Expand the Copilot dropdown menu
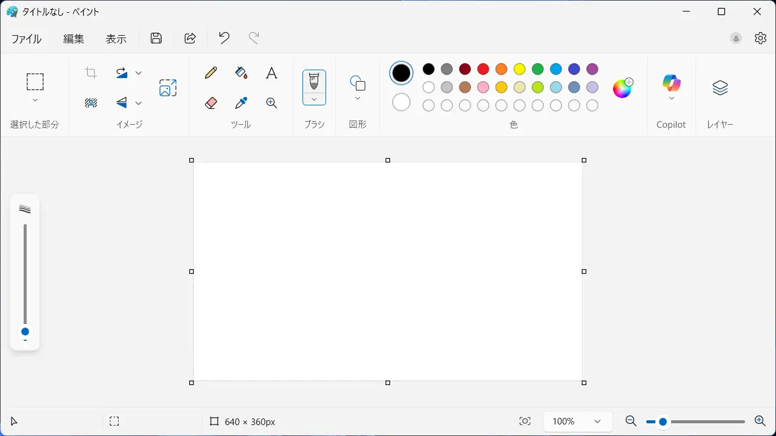 (671, 98)
